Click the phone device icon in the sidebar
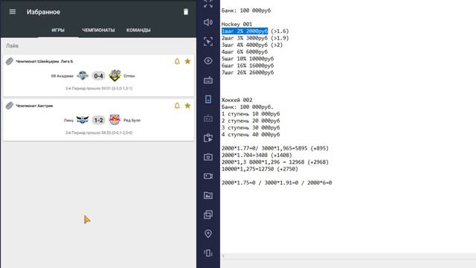 pyautogui.click(x=208, y=99)
